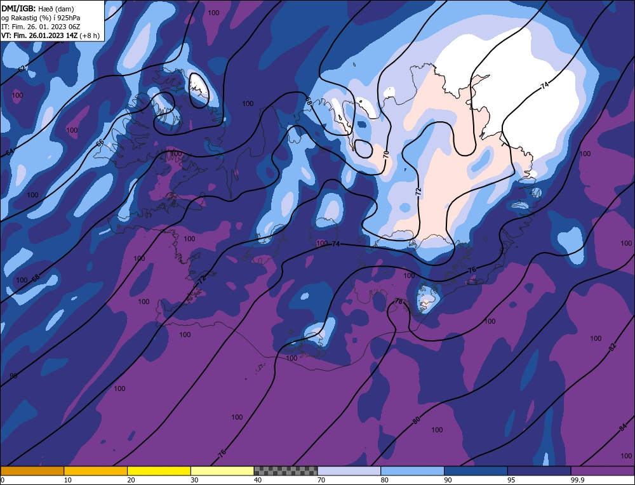Click the medium blue 90–95 legend swatch
Image resolution: width=635 pixels, height=485 pixels.
(476, 470)
